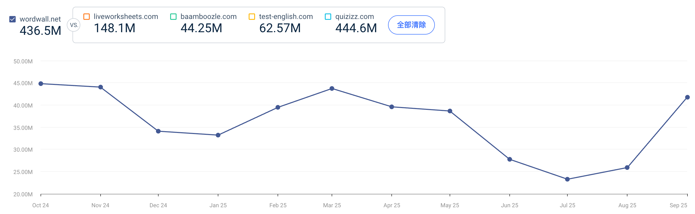Click the Mar 25 x-axis label
The image size is (695, 214).
[332, 205]
